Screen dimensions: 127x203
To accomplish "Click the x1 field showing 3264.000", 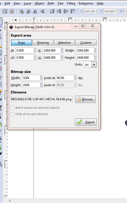I will click(52, 50).
